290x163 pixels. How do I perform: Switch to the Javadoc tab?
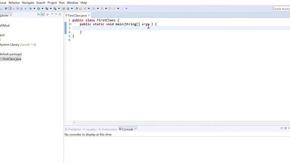90,129
